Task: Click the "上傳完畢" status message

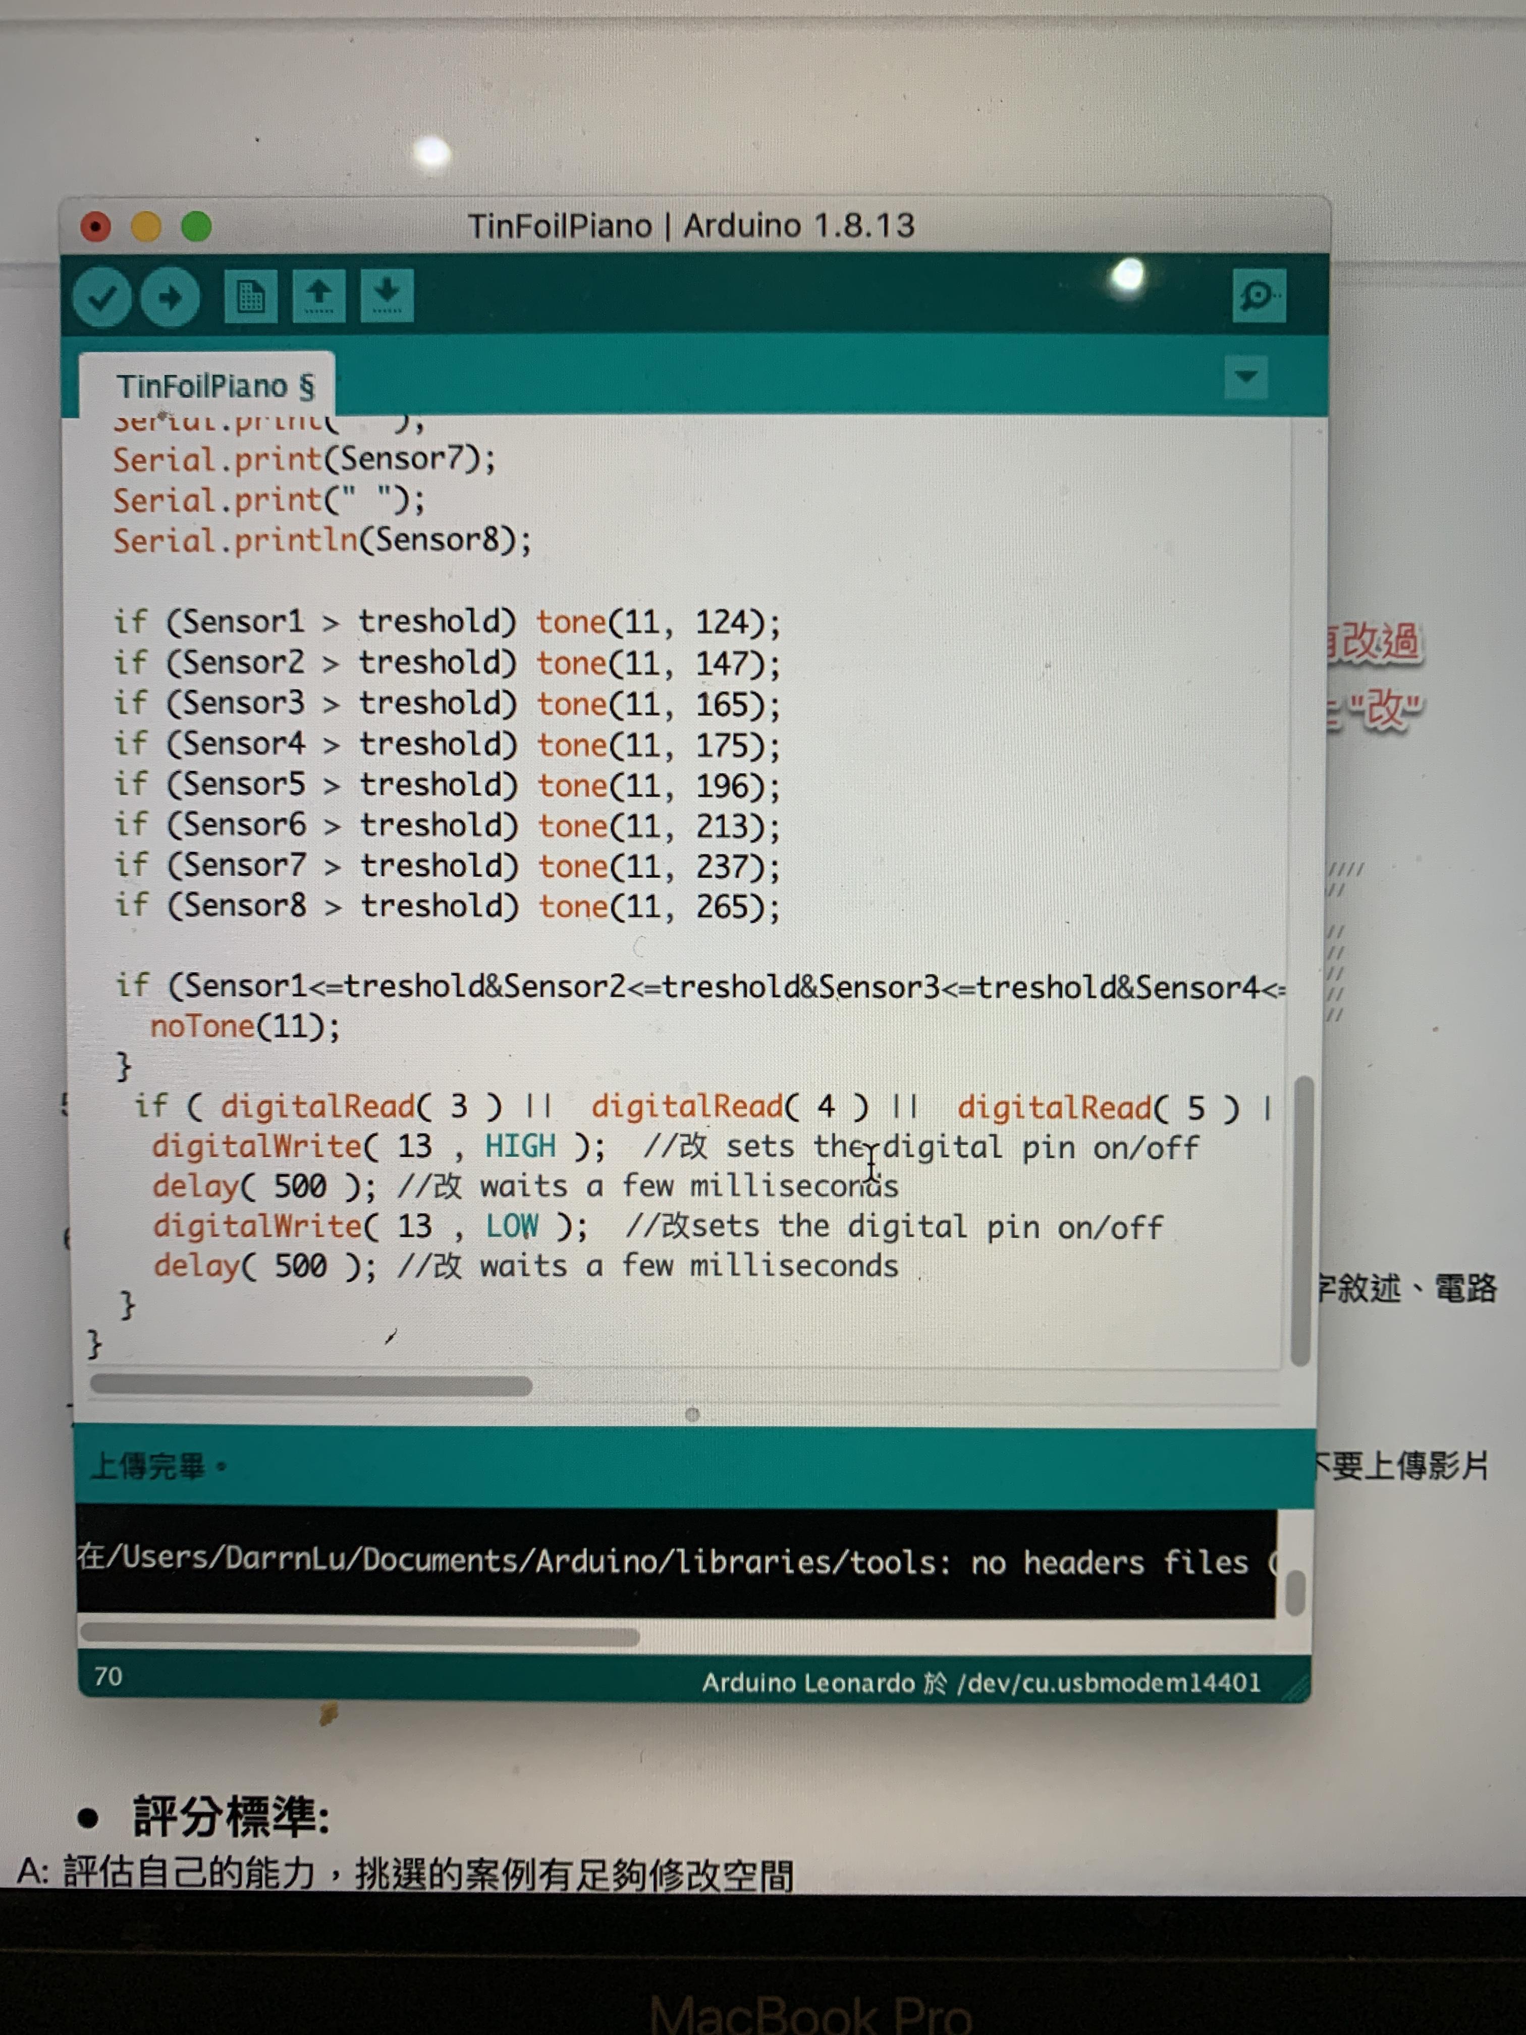Action: [x=158, y=1466]
